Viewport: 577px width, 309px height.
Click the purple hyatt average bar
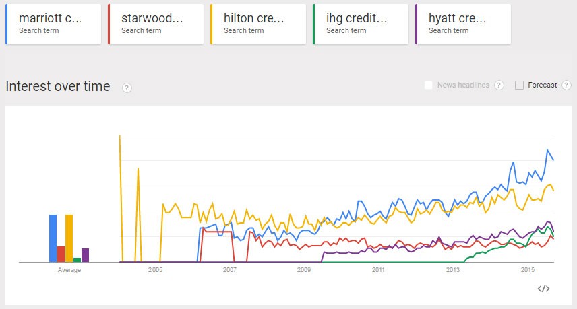click(x=85, y=254)
